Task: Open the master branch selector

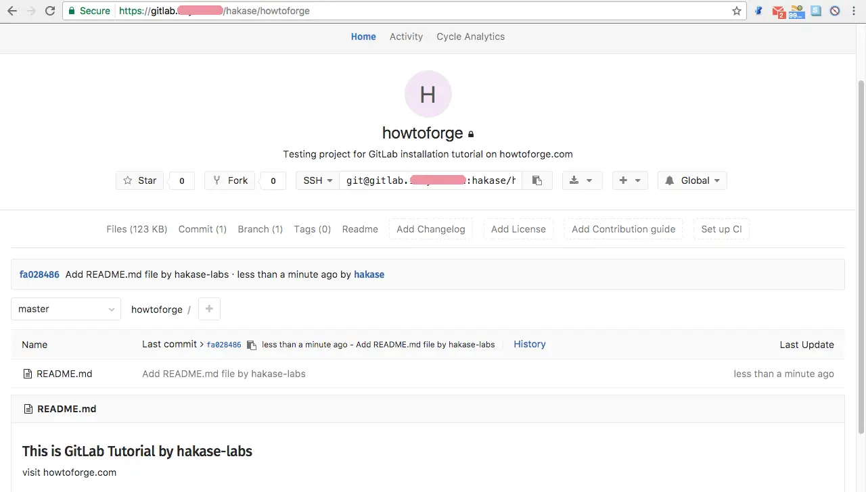Action: (66, 309)
